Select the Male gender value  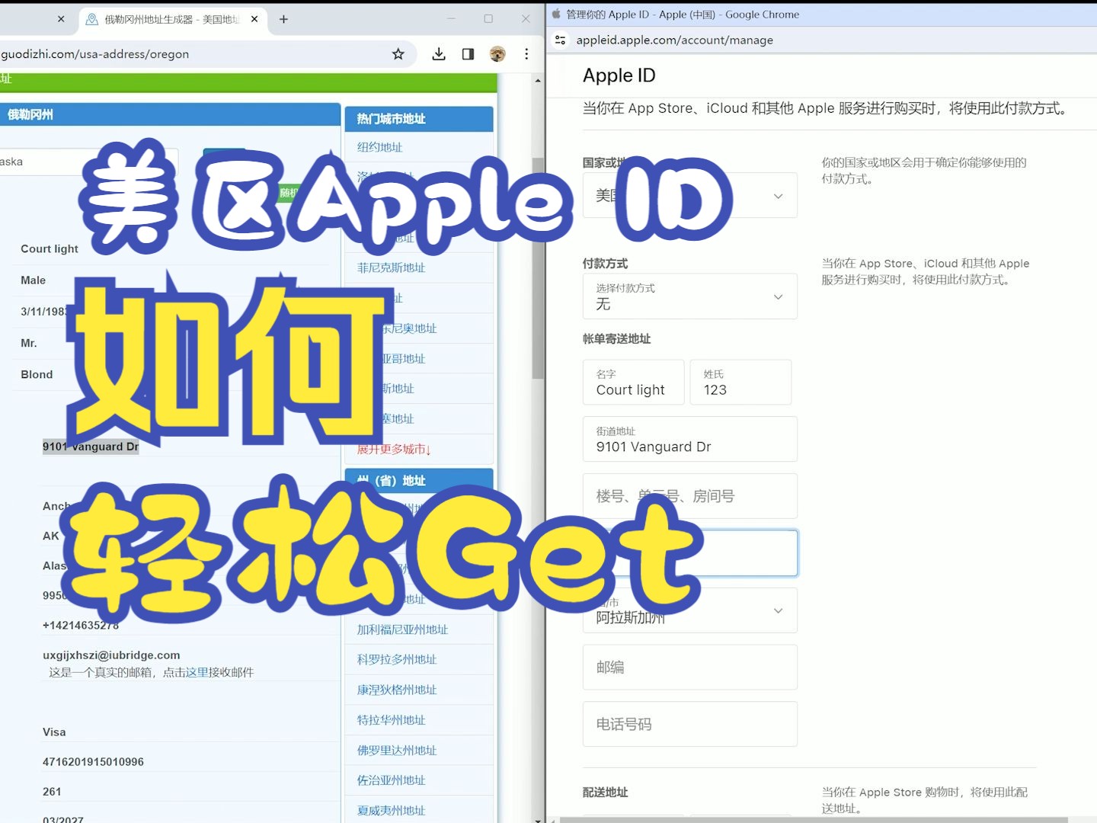click(x=33, y=280)
